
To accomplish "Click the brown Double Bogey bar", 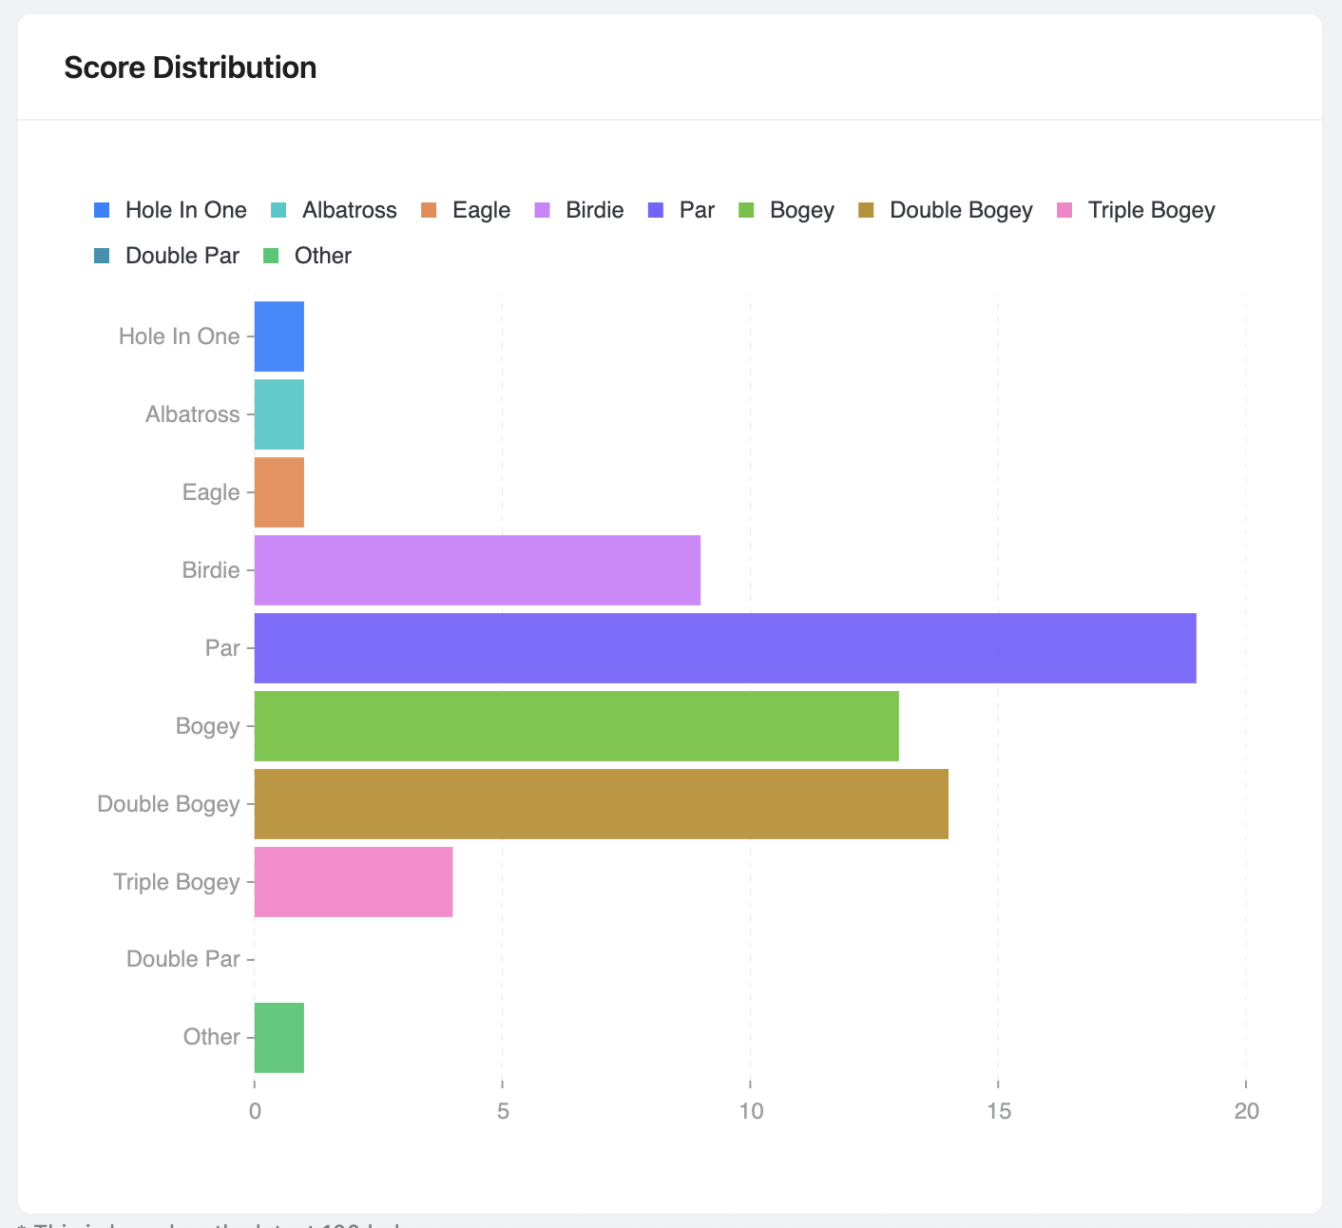I will pos(601,804).
